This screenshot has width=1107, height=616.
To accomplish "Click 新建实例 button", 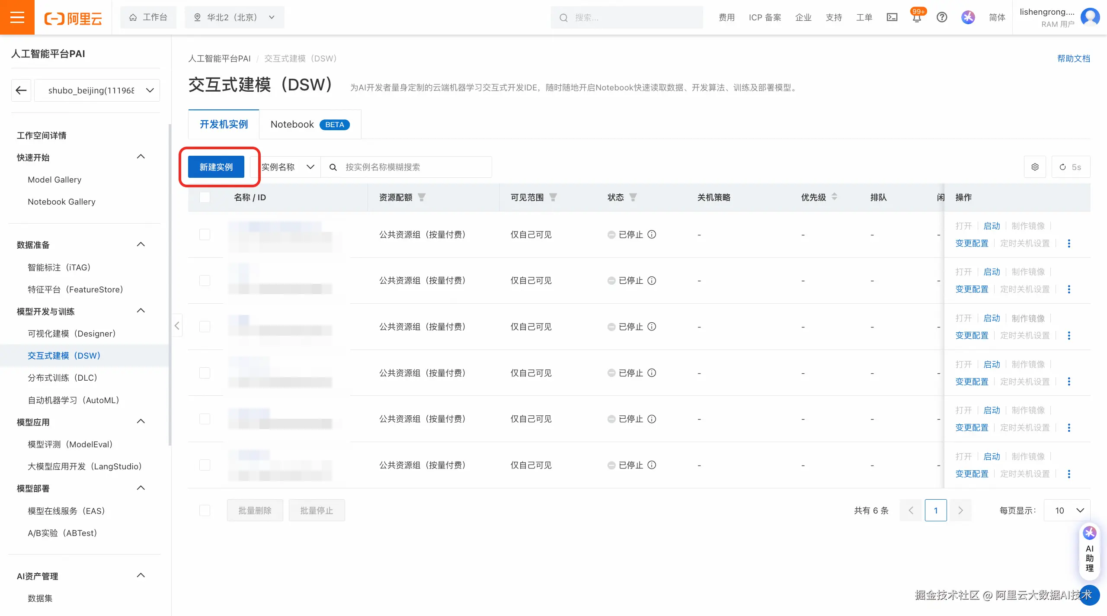I will [216, 167].
